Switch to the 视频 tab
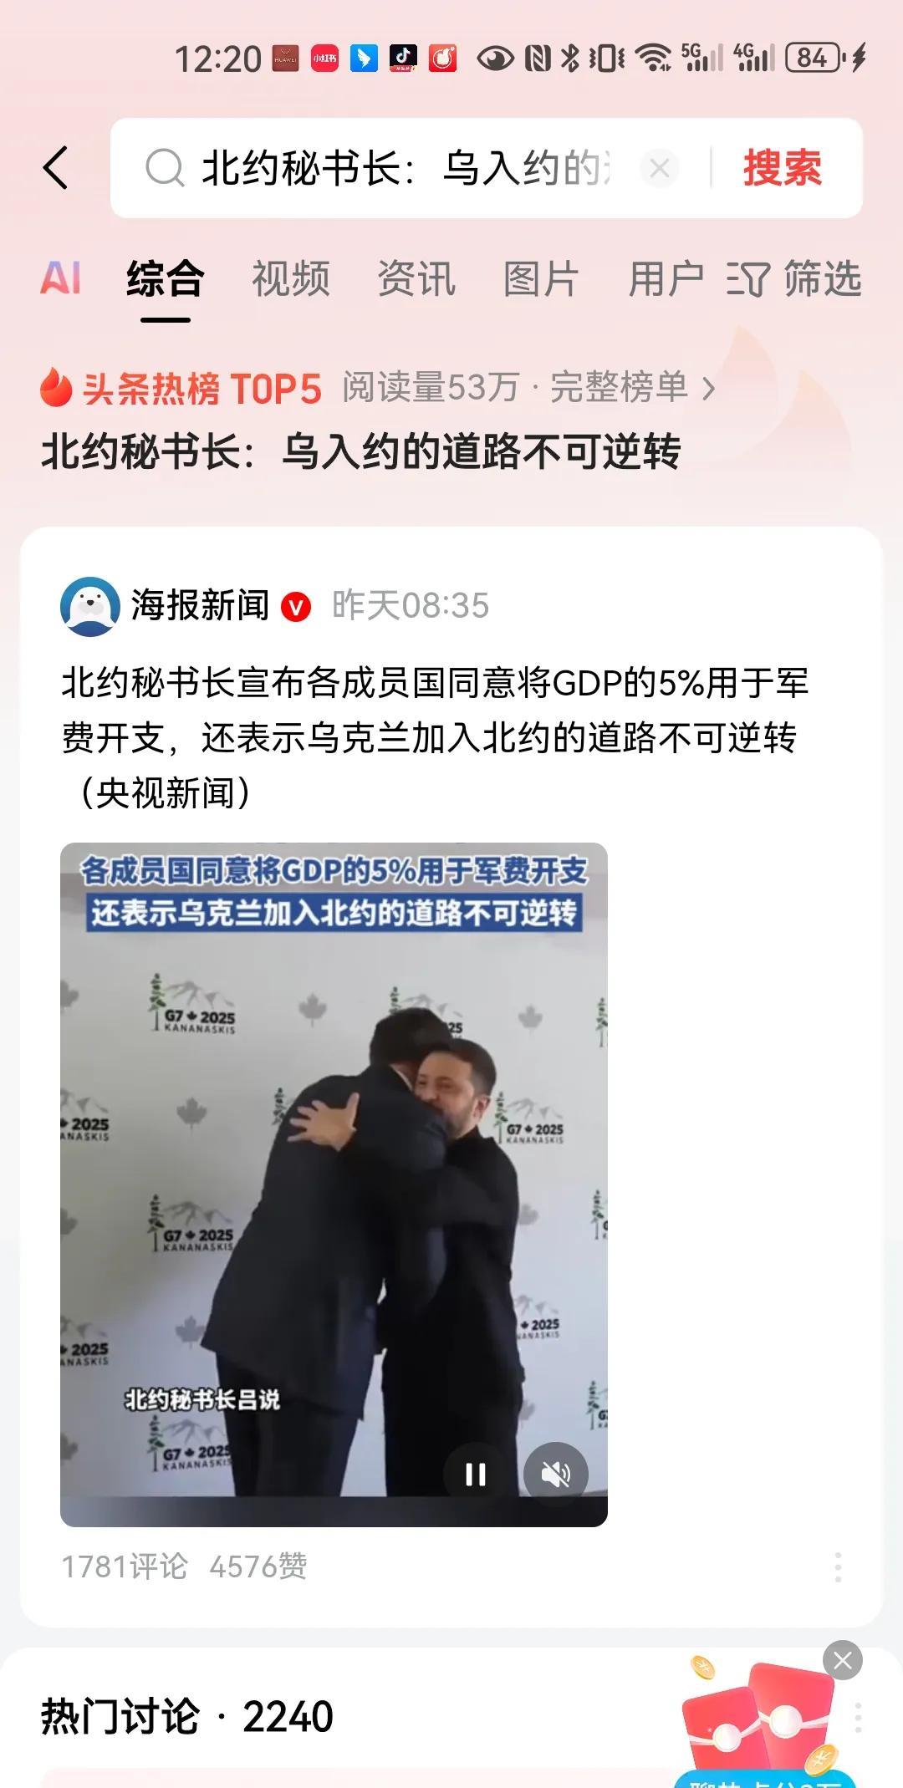Screen dimensions: 903x1788 pos(291,278)
